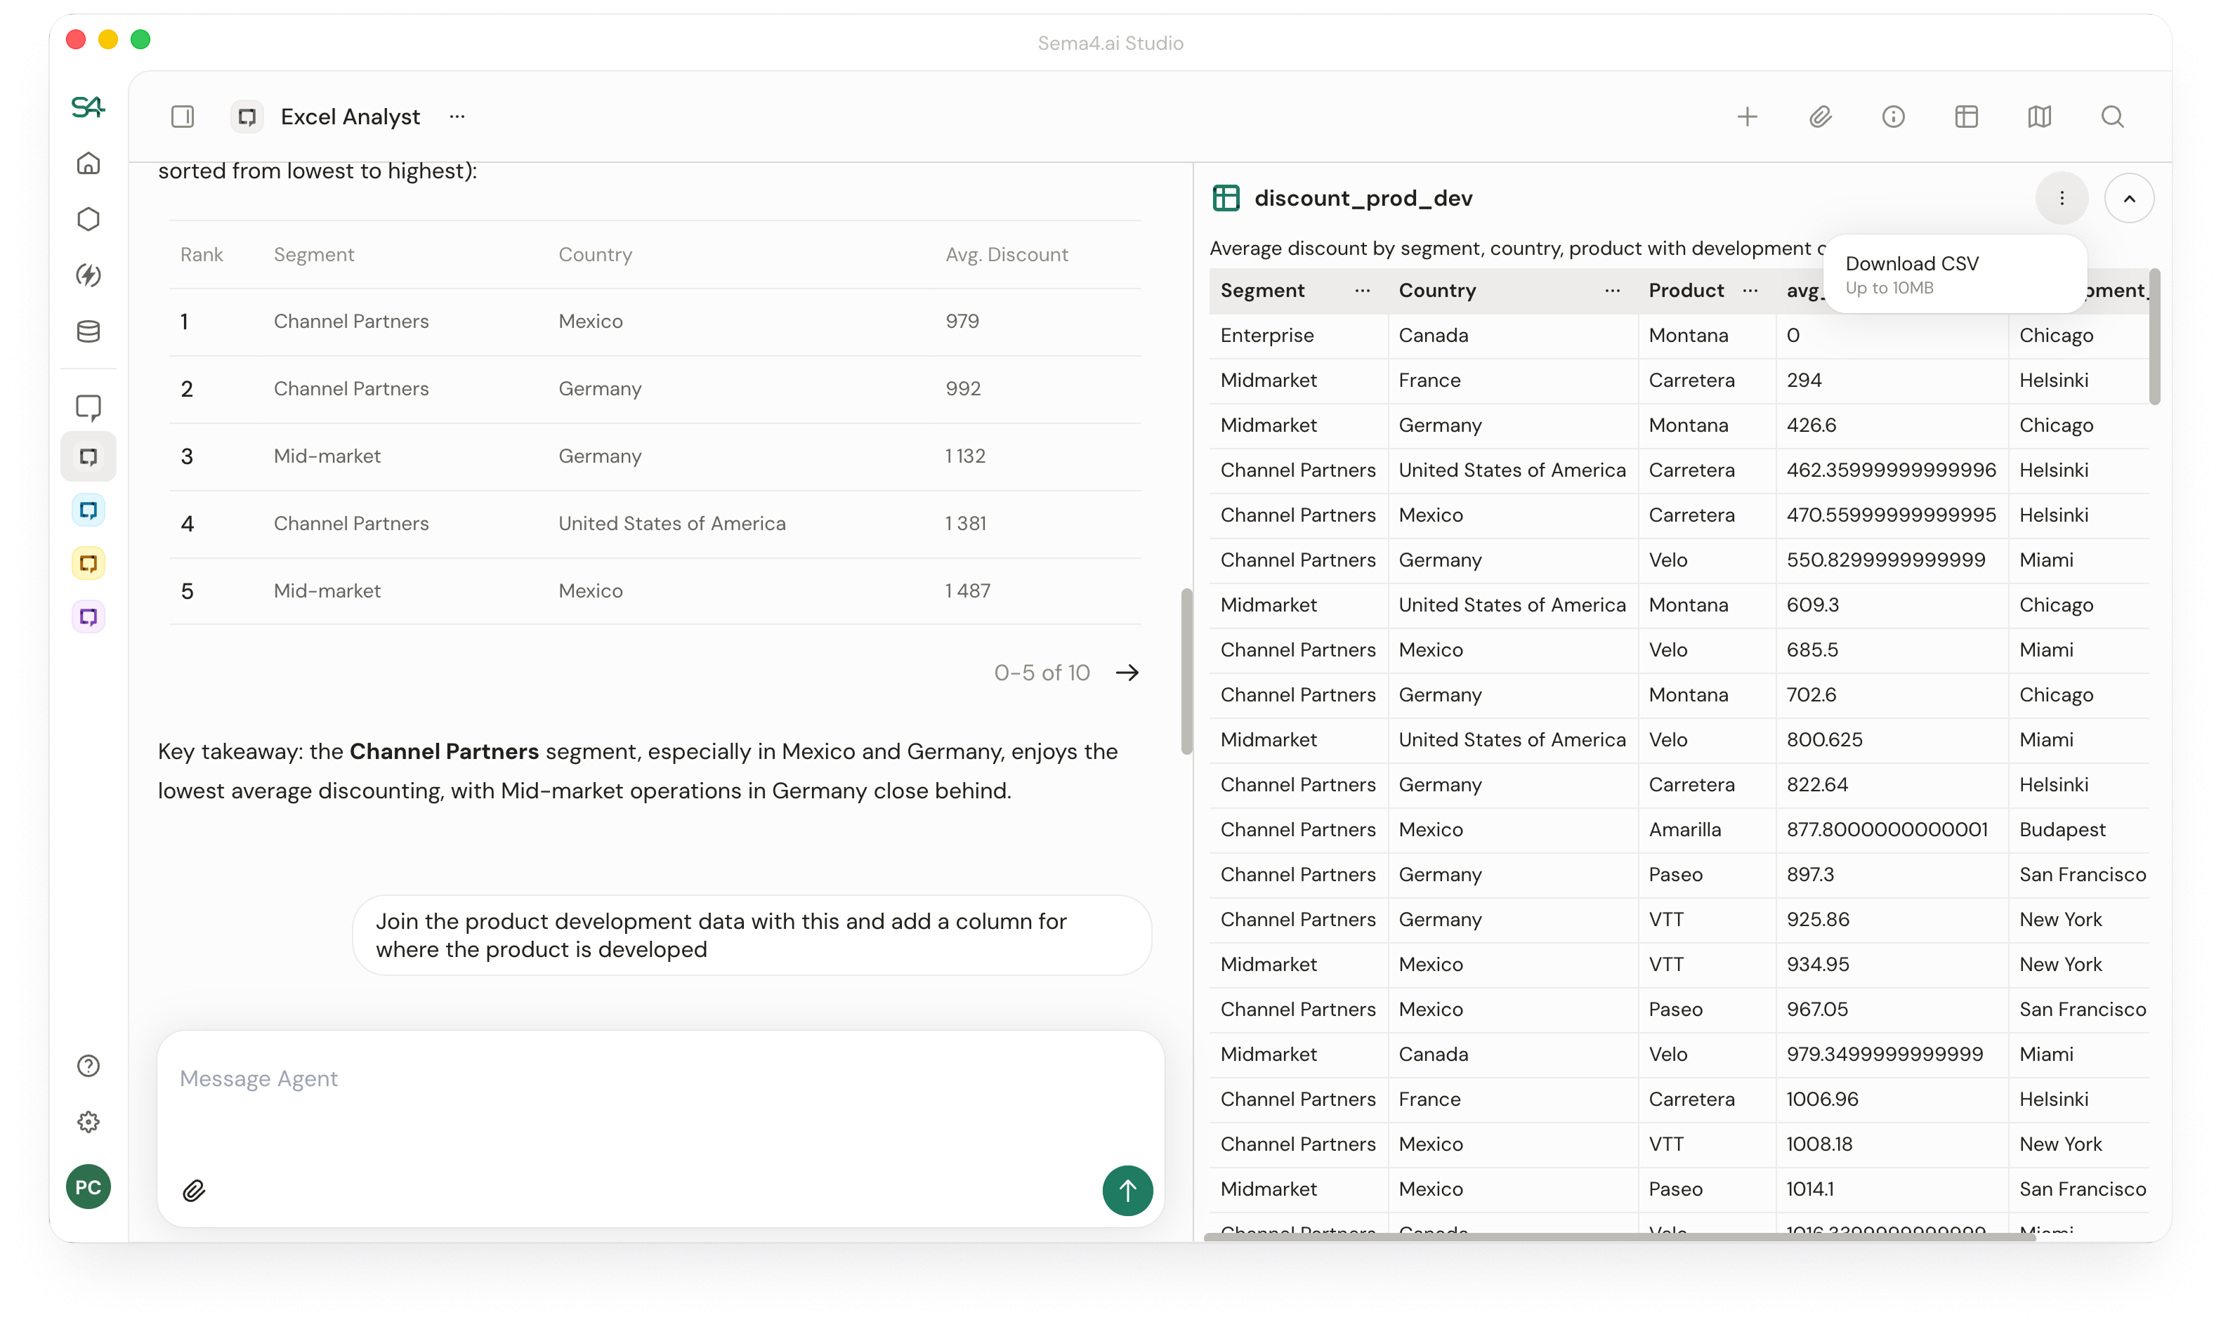
Task: Click the lightning bolt actions icon
Action: coord(88,275)
